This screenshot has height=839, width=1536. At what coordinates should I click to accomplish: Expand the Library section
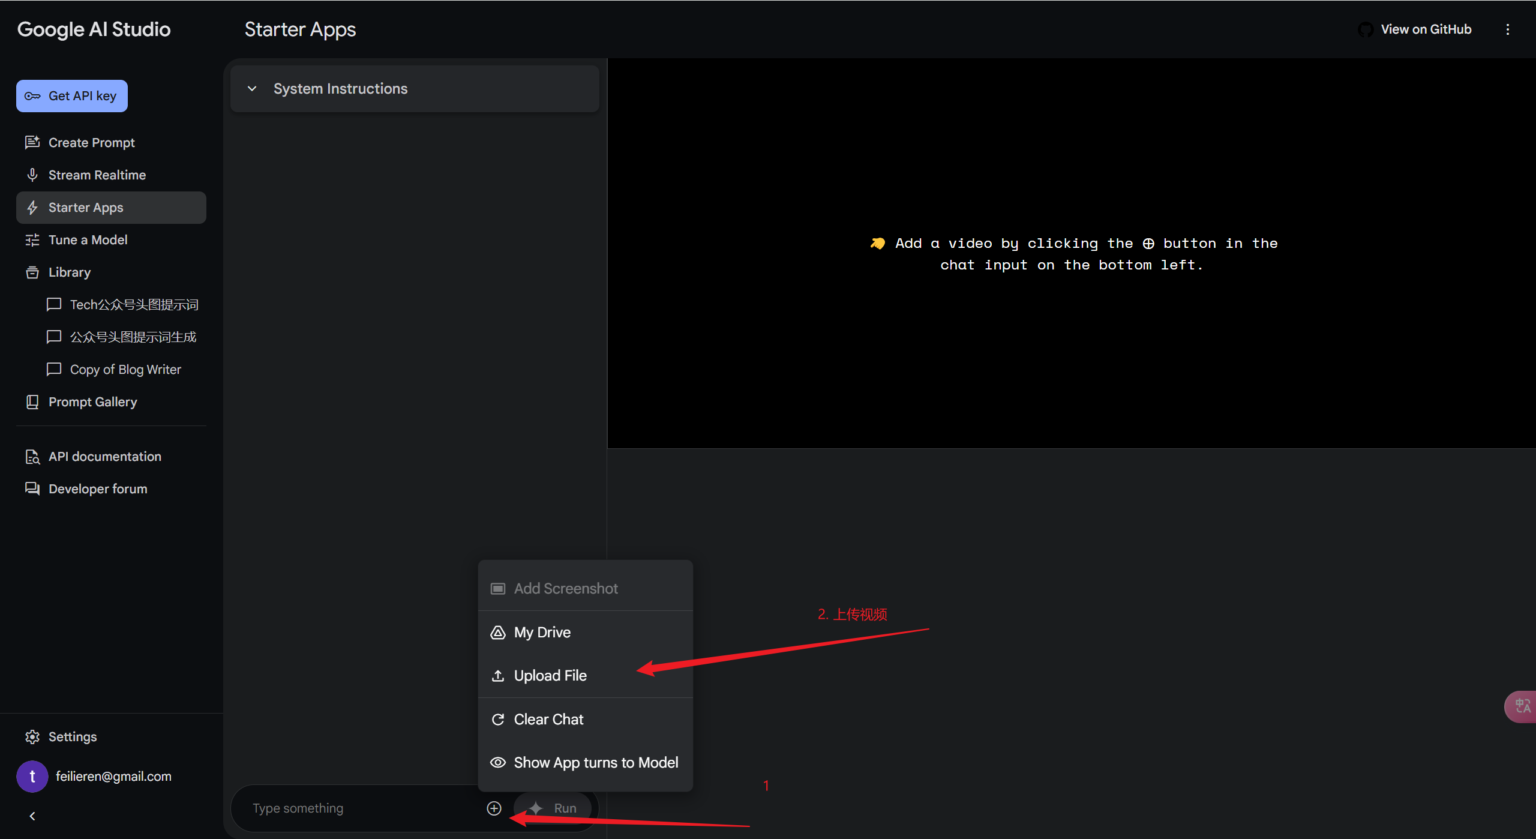pyautogui.click(x=69, y=272)
